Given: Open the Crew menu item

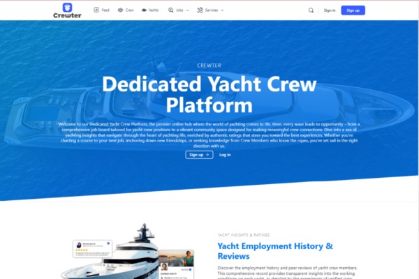Looking at the screenshot, I should pyautogui.click(x=129, y=10).
